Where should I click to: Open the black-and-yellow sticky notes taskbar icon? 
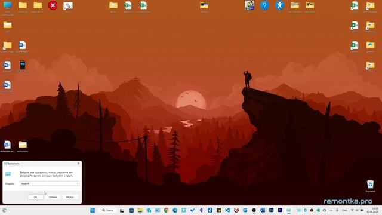tap(219, 210)
